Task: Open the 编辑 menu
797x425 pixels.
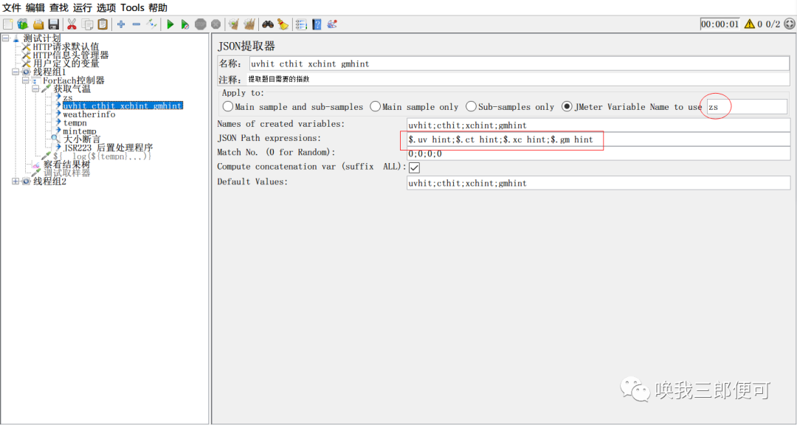Action: [x=35, y=7]
